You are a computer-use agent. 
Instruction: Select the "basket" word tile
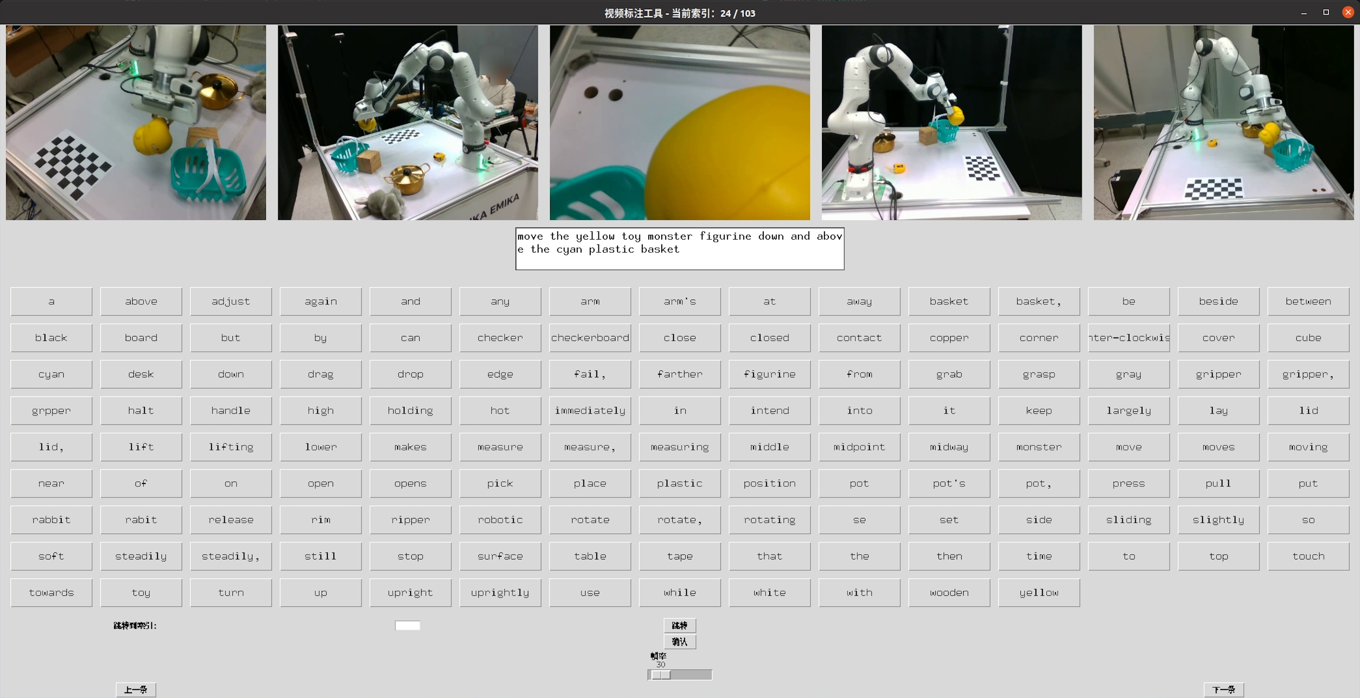[948, 301]
